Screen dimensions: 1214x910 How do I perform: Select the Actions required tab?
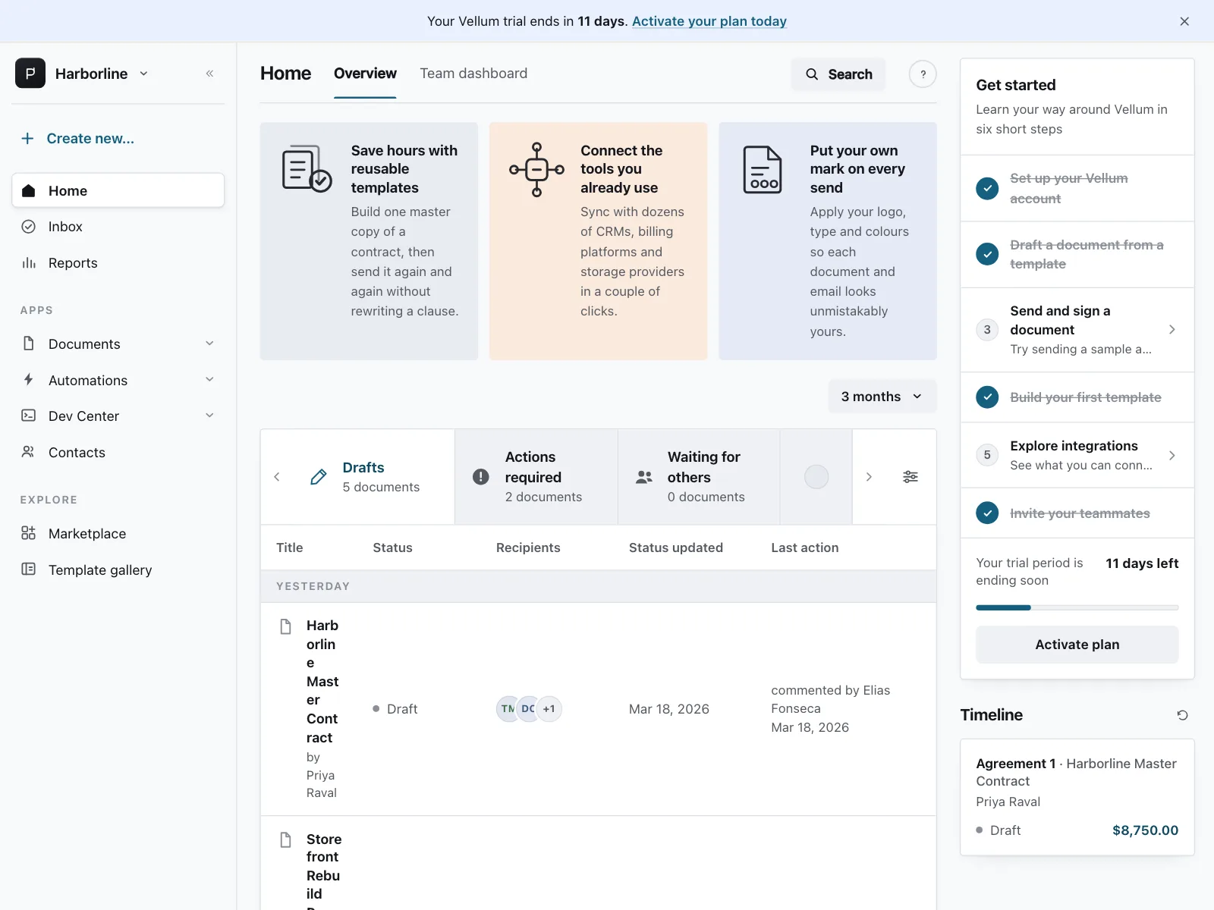[536, 477]
